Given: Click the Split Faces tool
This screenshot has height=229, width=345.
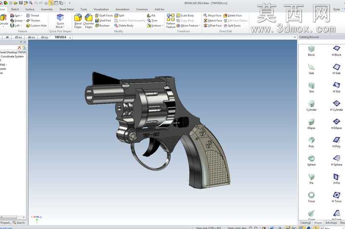Looking at the screenshot, I should 232,26.
